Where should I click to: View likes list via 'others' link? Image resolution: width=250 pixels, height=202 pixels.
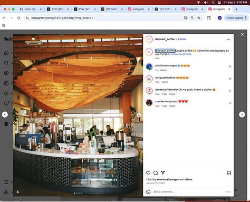coord(188,179)
